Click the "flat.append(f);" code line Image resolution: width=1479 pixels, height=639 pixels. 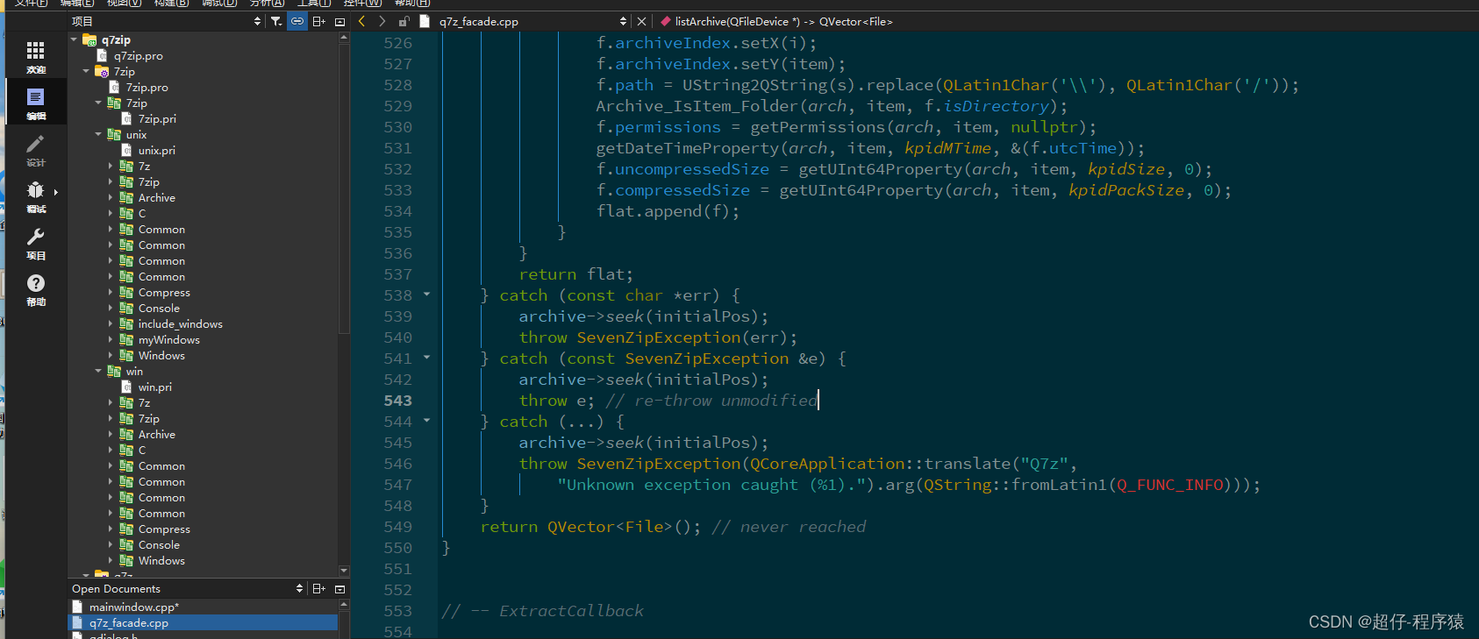point(668,210)
